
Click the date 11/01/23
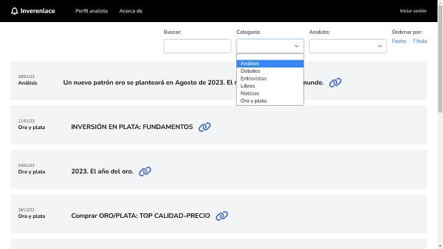click(x=27, y=121)
